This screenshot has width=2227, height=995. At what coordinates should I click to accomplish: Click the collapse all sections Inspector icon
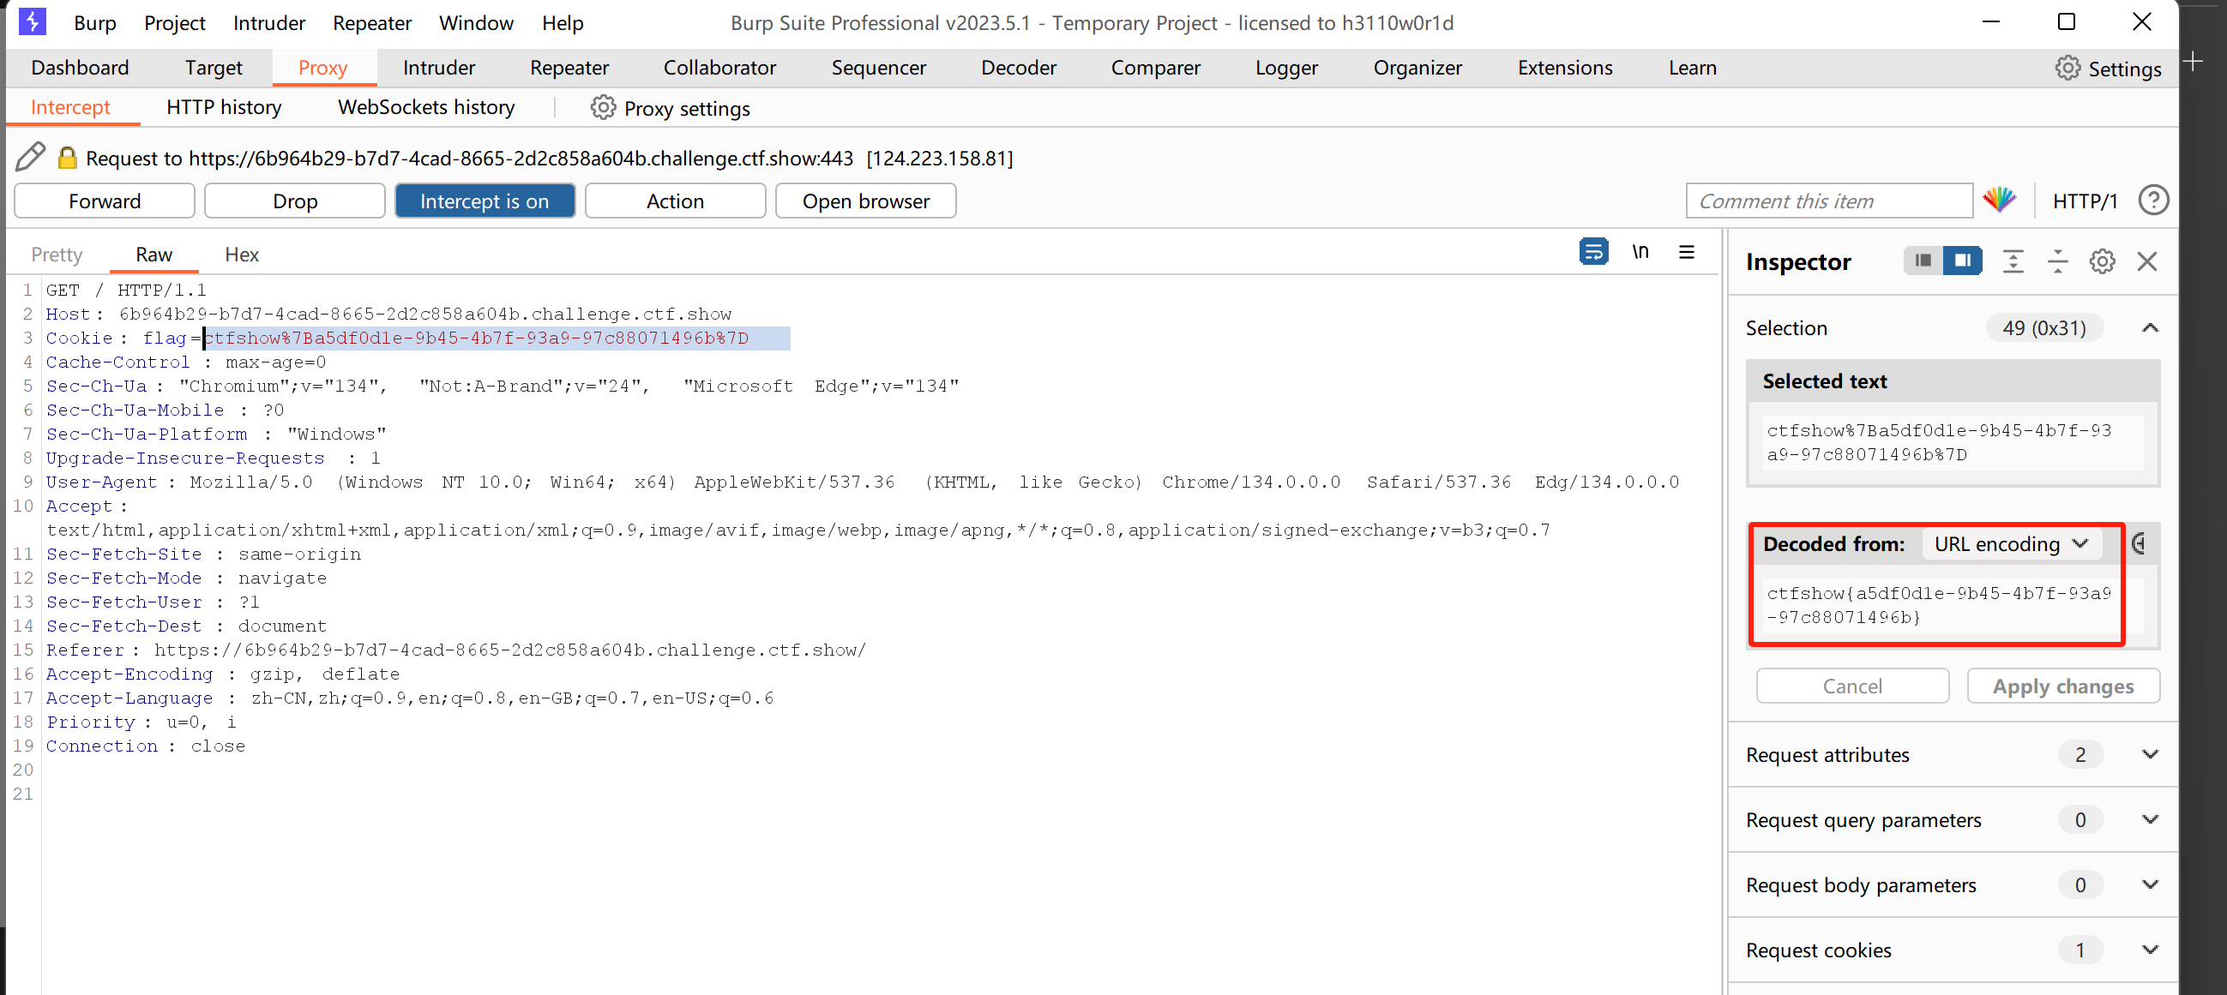2057,261
